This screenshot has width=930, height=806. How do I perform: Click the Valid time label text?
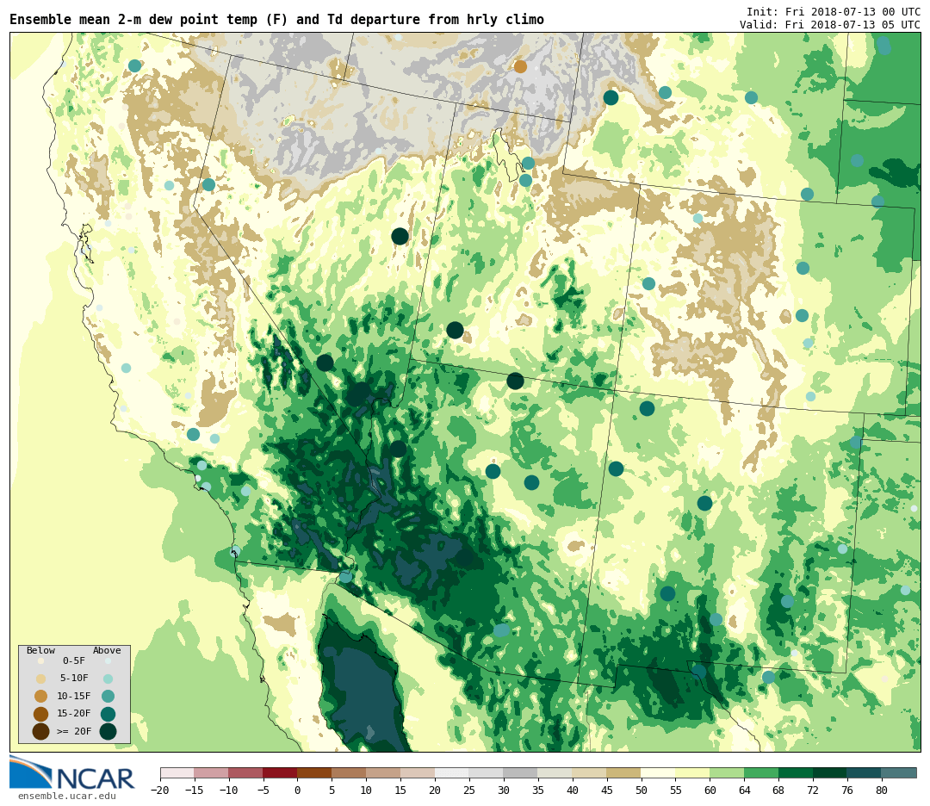click(x=829, y=25)
